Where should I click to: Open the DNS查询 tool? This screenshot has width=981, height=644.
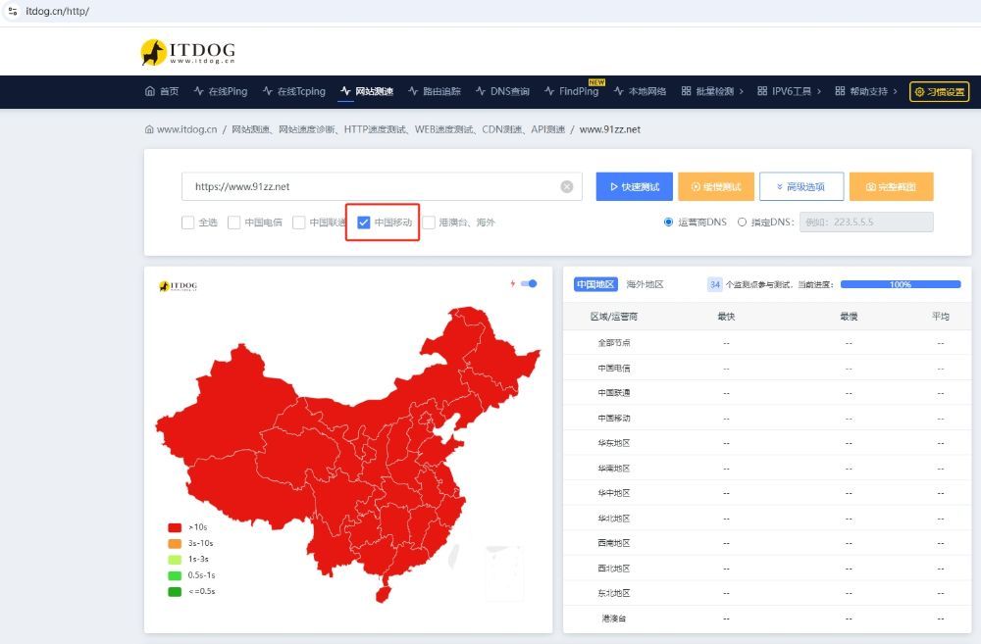pos(502,91)
